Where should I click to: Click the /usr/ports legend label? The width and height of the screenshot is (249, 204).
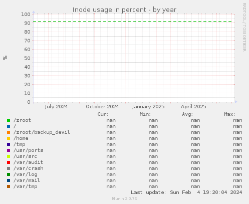pyautogui.click(x=28, y=150)
